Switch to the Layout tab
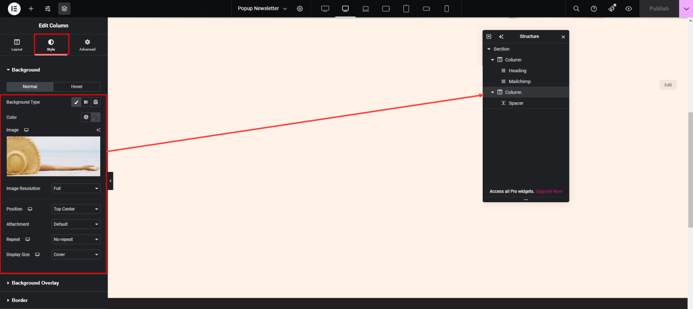 [17, 45]
